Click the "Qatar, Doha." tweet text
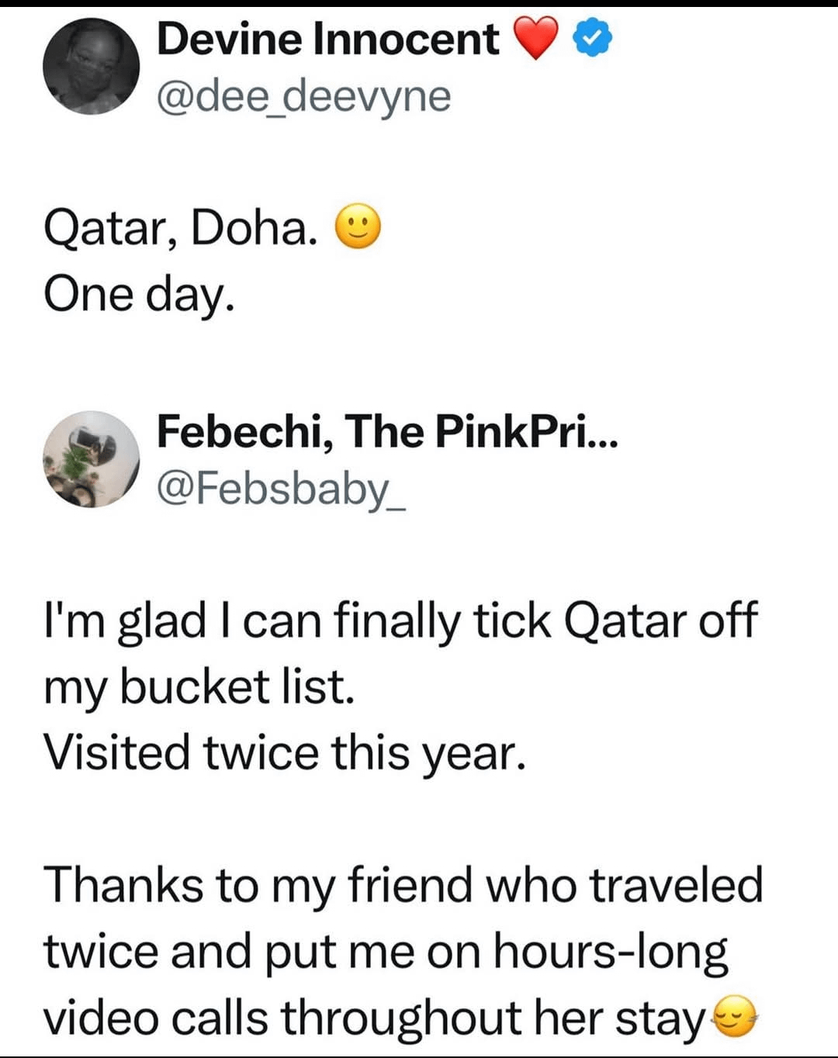 (x=180, y=229)
